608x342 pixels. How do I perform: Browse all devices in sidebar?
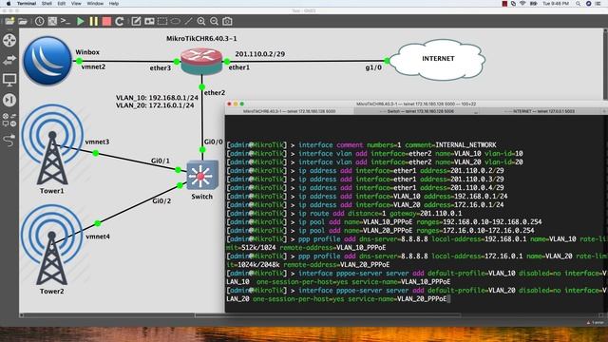click(x=9, y=120)
